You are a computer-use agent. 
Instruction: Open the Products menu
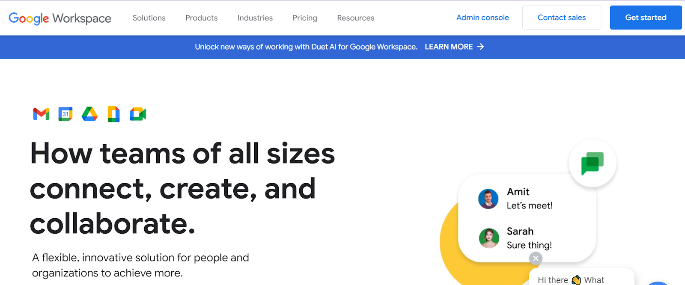pos(202,18)
